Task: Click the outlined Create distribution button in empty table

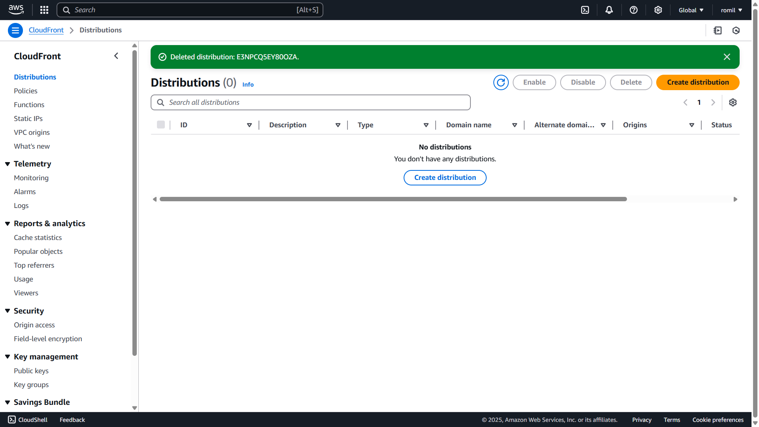Action: (x=445, y=178)
